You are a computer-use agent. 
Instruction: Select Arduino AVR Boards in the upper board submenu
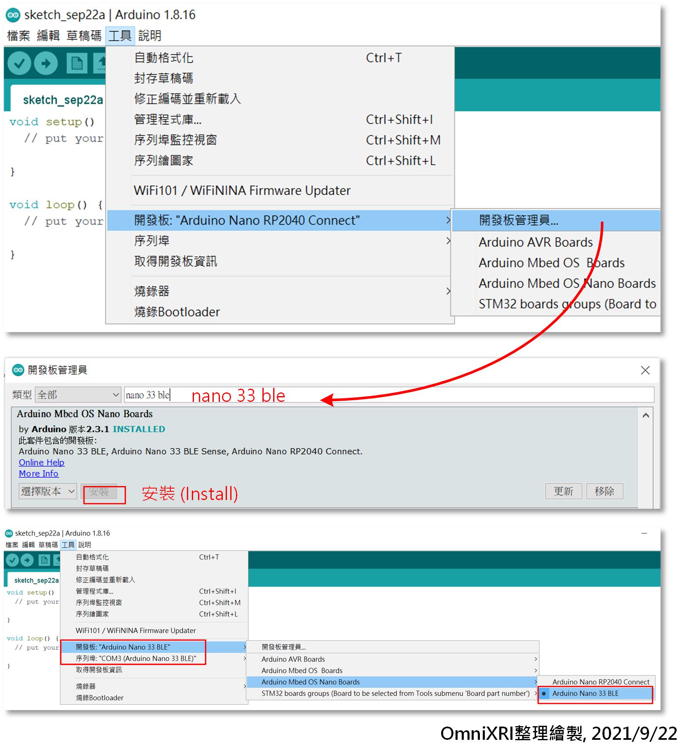coord(556,242)
